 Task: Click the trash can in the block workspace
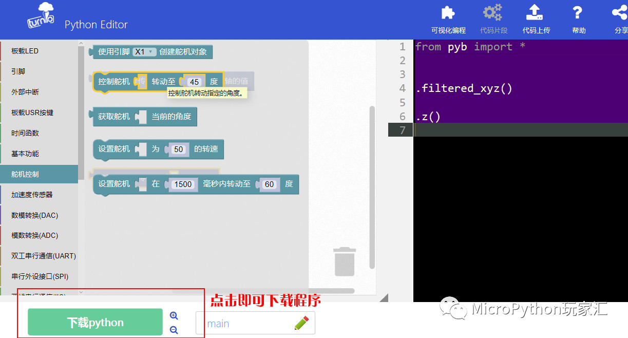344,261
